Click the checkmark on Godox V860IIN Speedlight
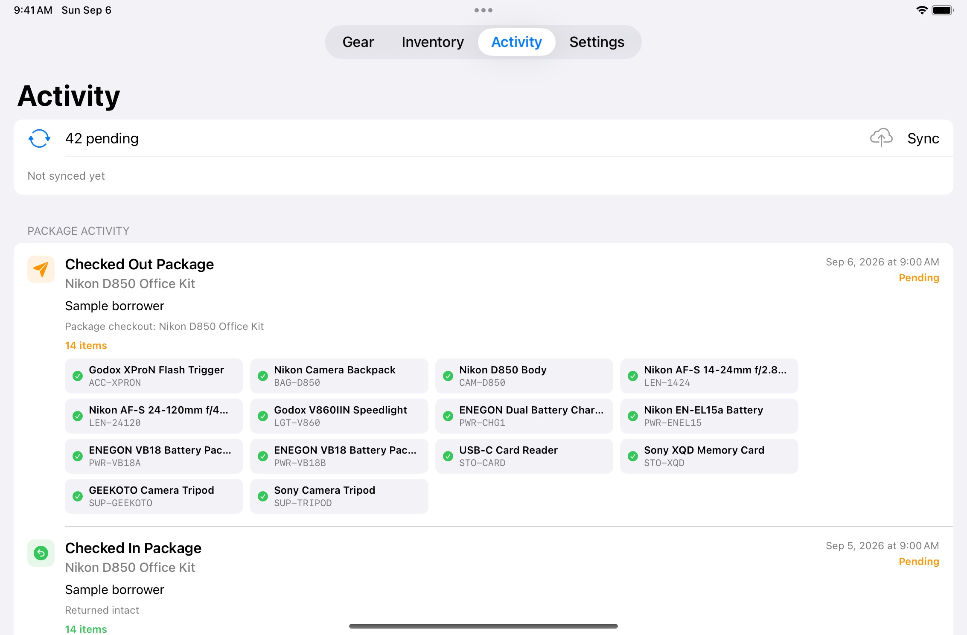 (263, 416)
